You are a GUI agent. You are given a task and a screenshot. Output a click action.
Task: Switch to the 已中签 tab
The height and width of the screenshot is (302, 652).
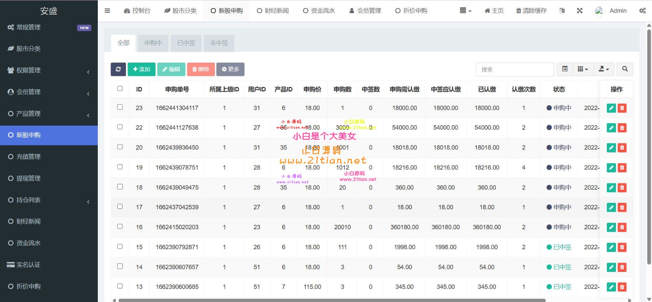186,43
